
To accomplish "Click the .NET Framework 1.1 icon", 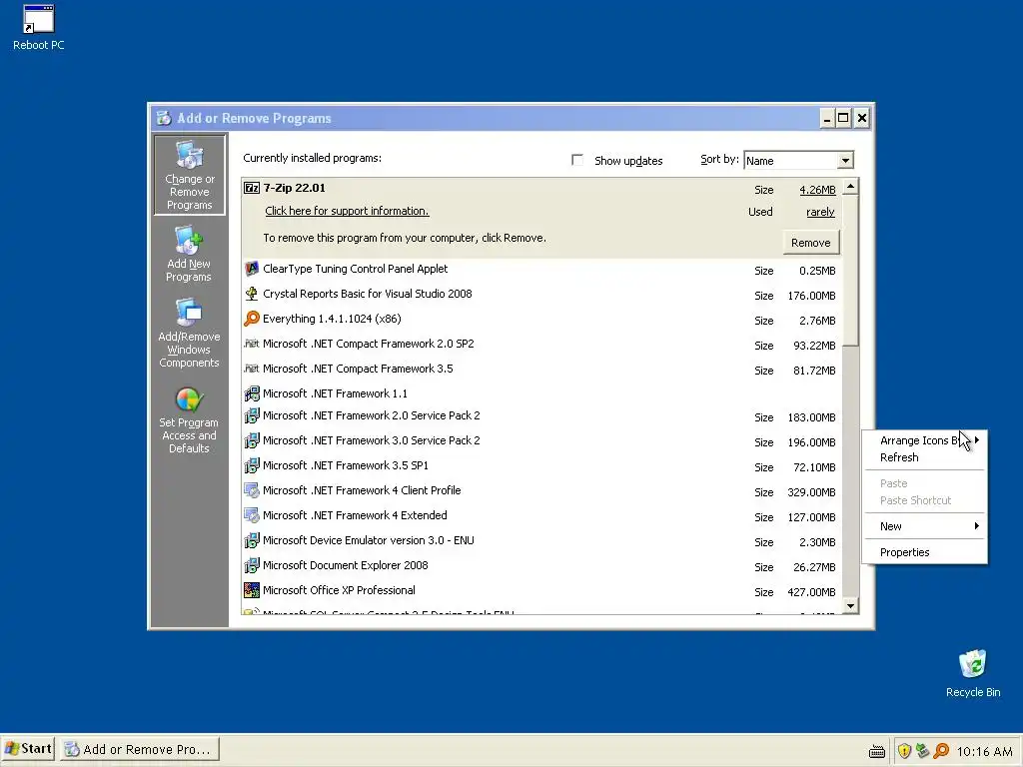I will 251,393.
